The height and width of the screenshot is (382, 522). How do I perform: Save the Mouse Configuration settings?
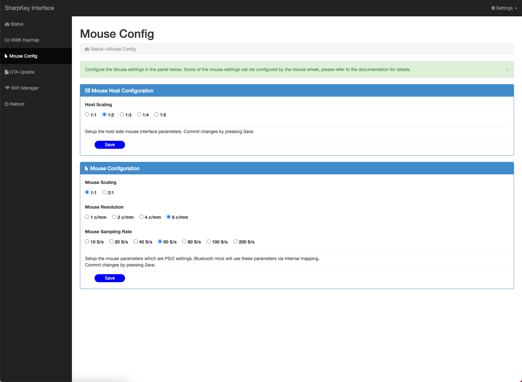[x=110, y=278]
